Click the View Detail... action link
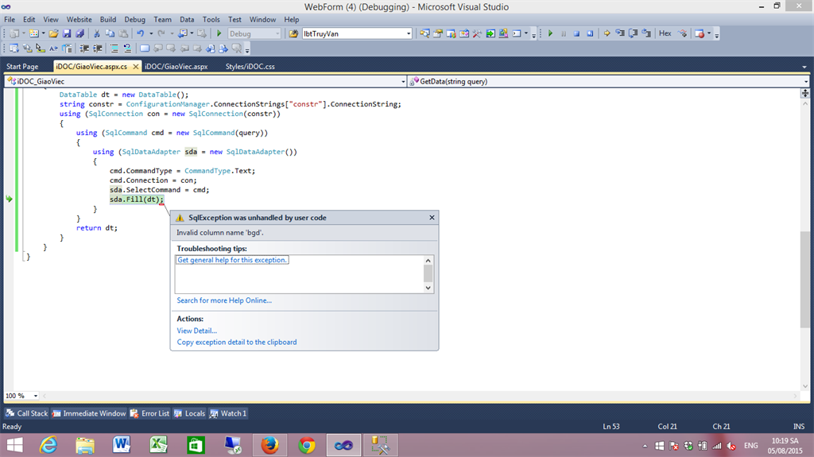This screenshot has height=457, width=814. pyautogui.click(x=197, y=331)
